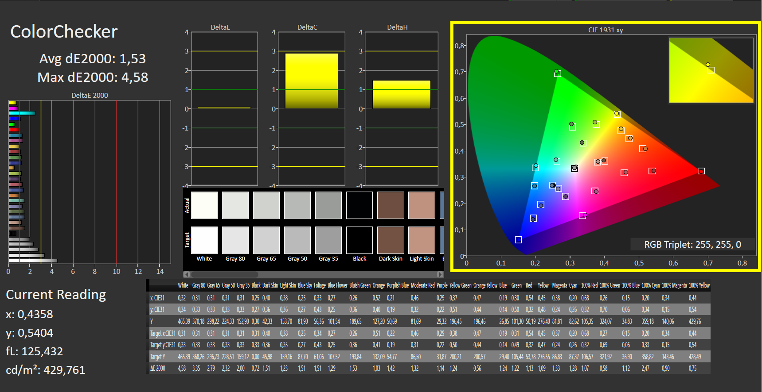Click the '100% Yellow' column header
The height and width of the screenshot is (392, 762).
699,285
